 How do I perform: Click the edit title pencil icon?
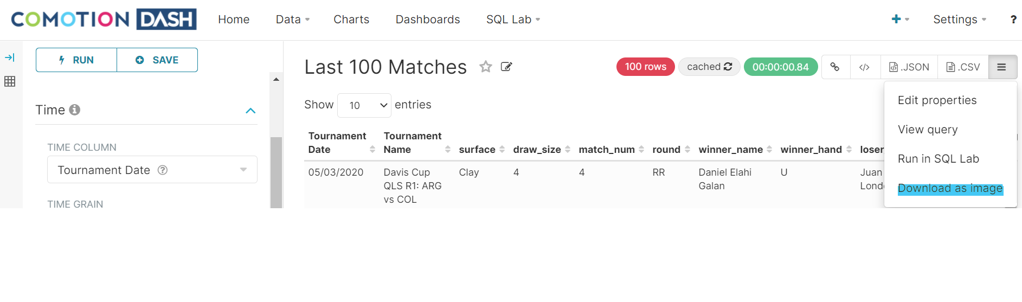[506, 67]
